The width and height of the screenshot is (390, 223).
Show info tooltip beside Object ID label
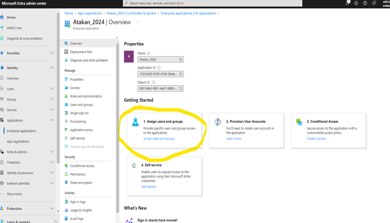click(154, 82)
